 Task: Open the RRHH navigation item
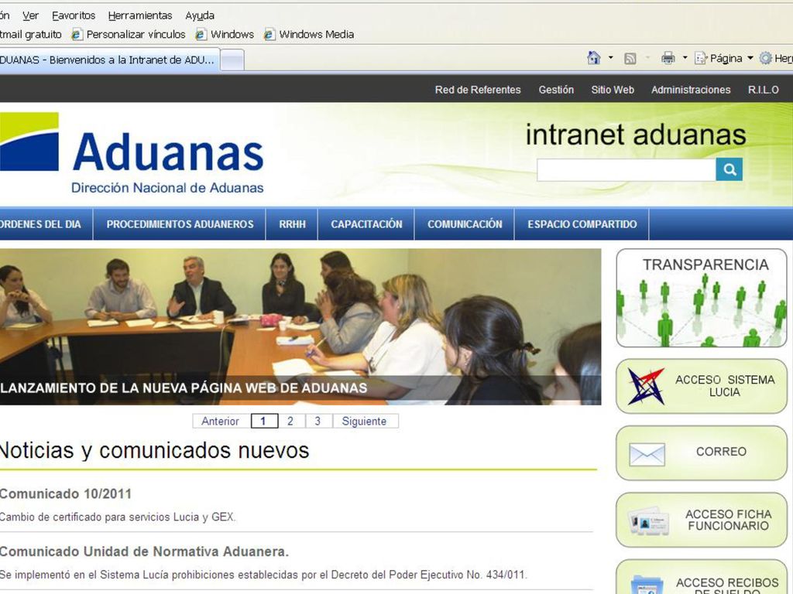coord(292,224)
